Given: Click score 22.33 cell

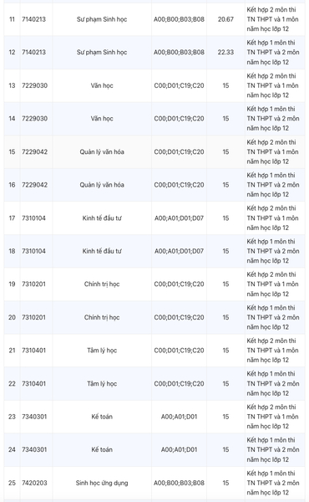Looking at the screenshot, I should click(x=226, y=52).
